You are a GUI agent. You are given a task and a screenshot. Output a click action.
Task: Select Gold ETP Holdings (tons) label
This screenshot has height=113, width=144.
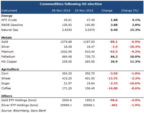pyautogui.click(x=19, y=100)
